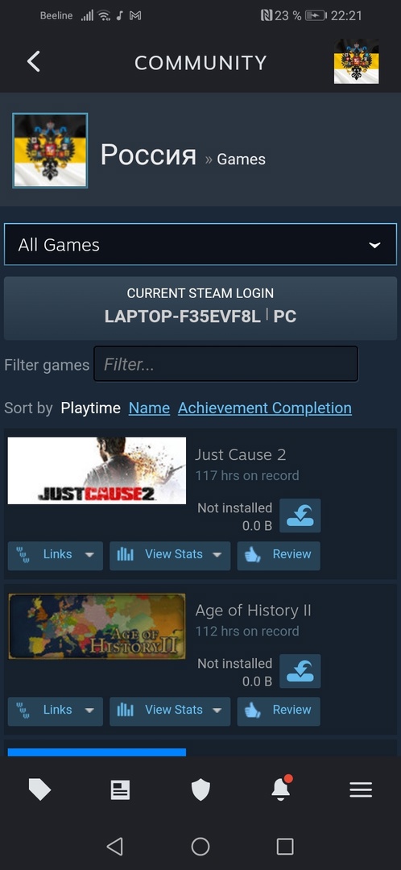The height and width of the screenshot is (870, 401).
Task: Tap the back arrow in Community header
Action: coord(33,61)
